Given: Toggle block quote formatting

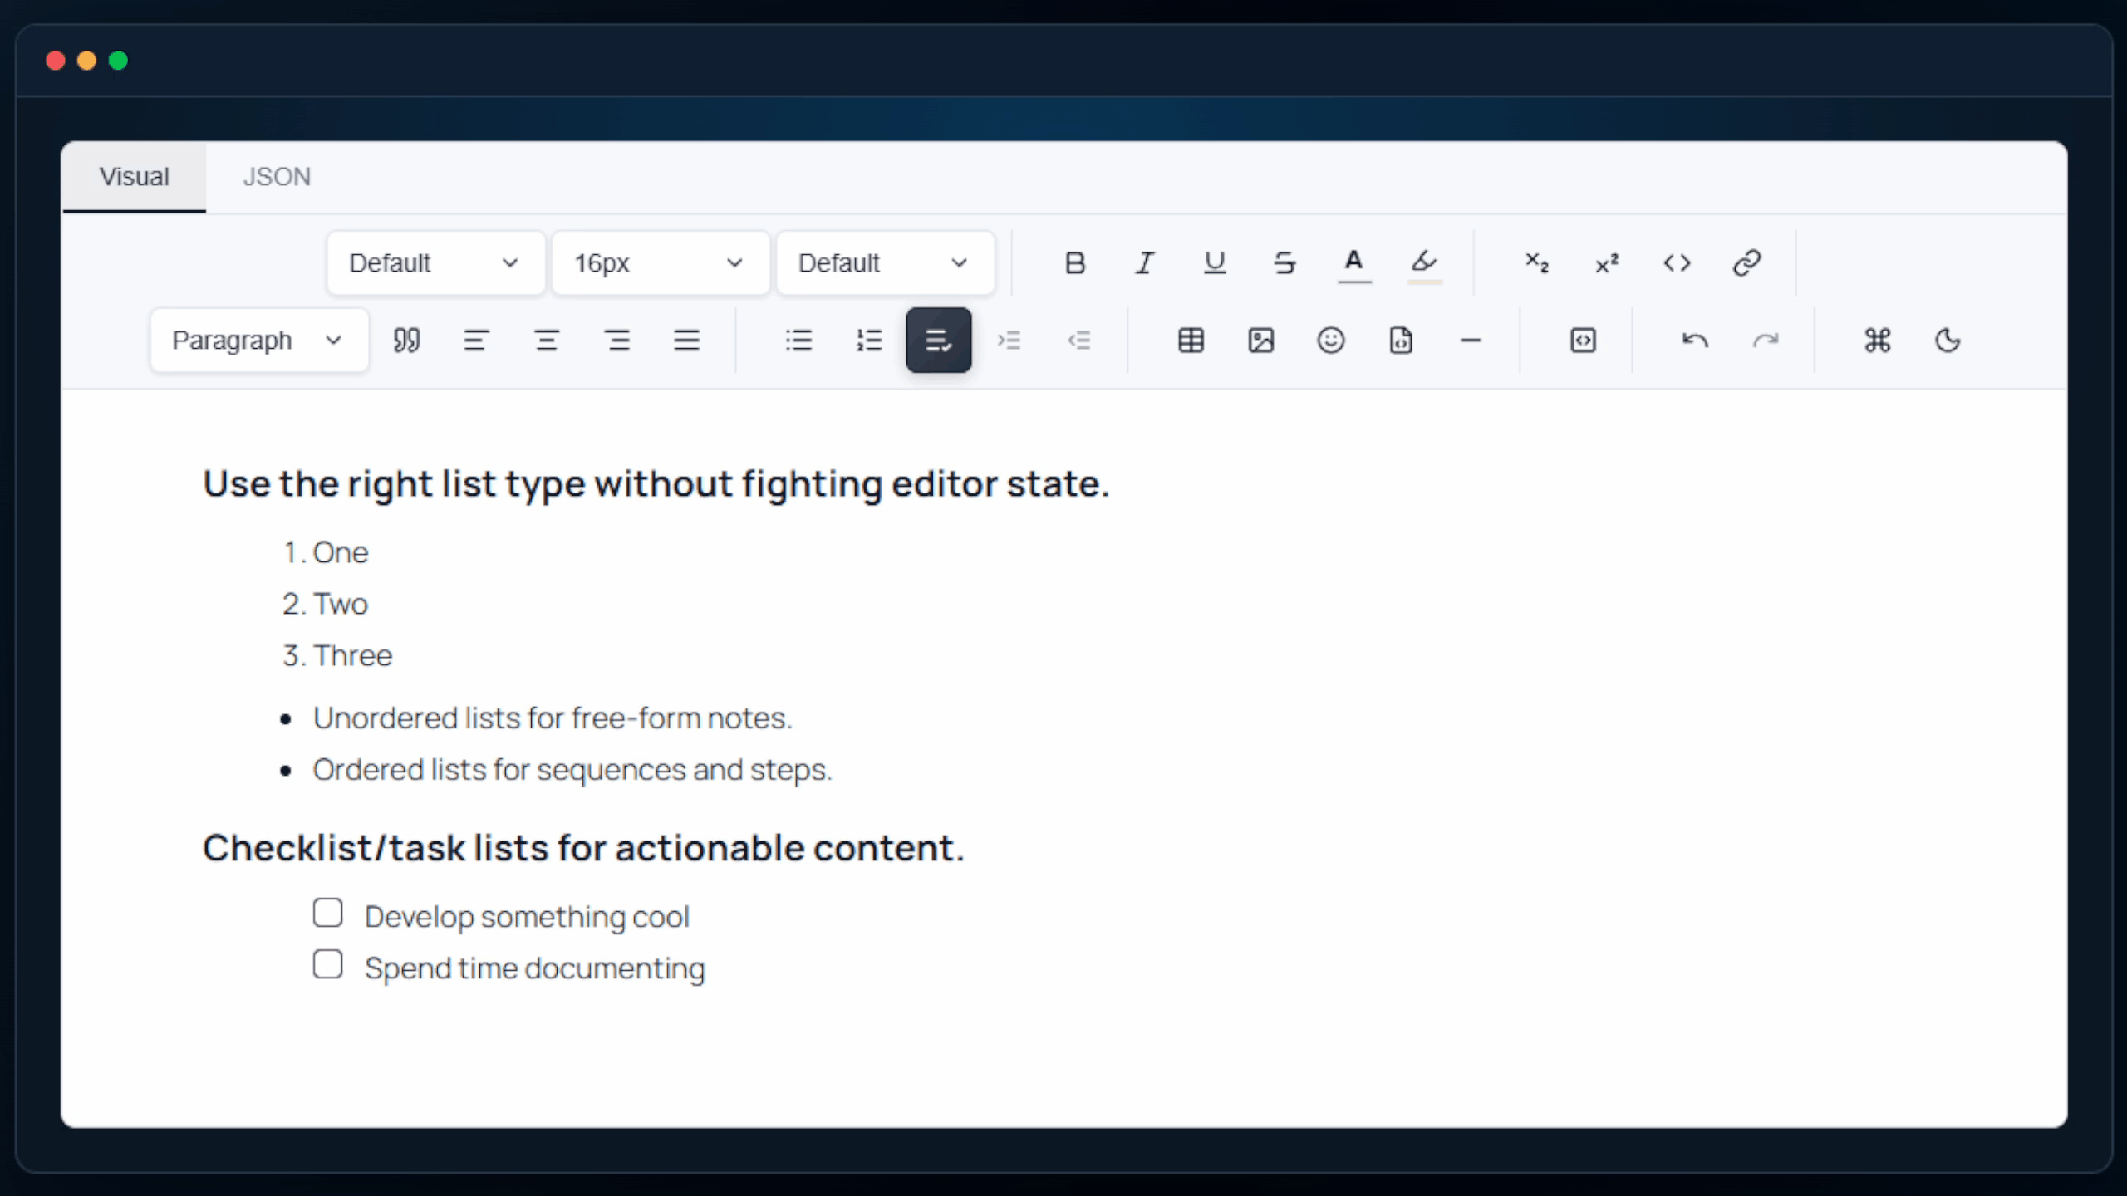Looking at the screenshot, I should tap(406, 341).
